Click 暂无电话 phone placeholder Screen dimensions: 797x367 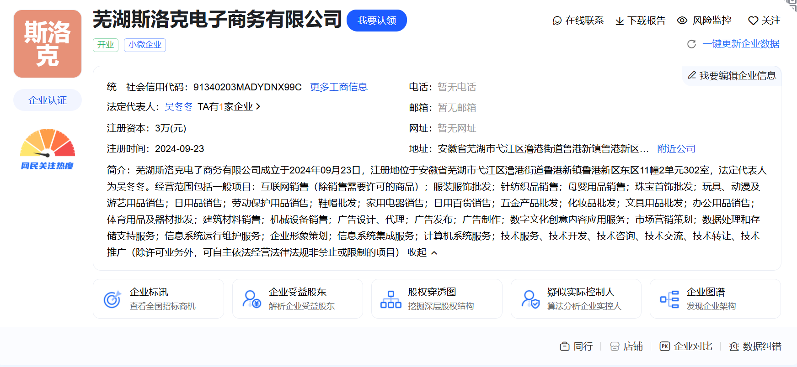point(457,87)
